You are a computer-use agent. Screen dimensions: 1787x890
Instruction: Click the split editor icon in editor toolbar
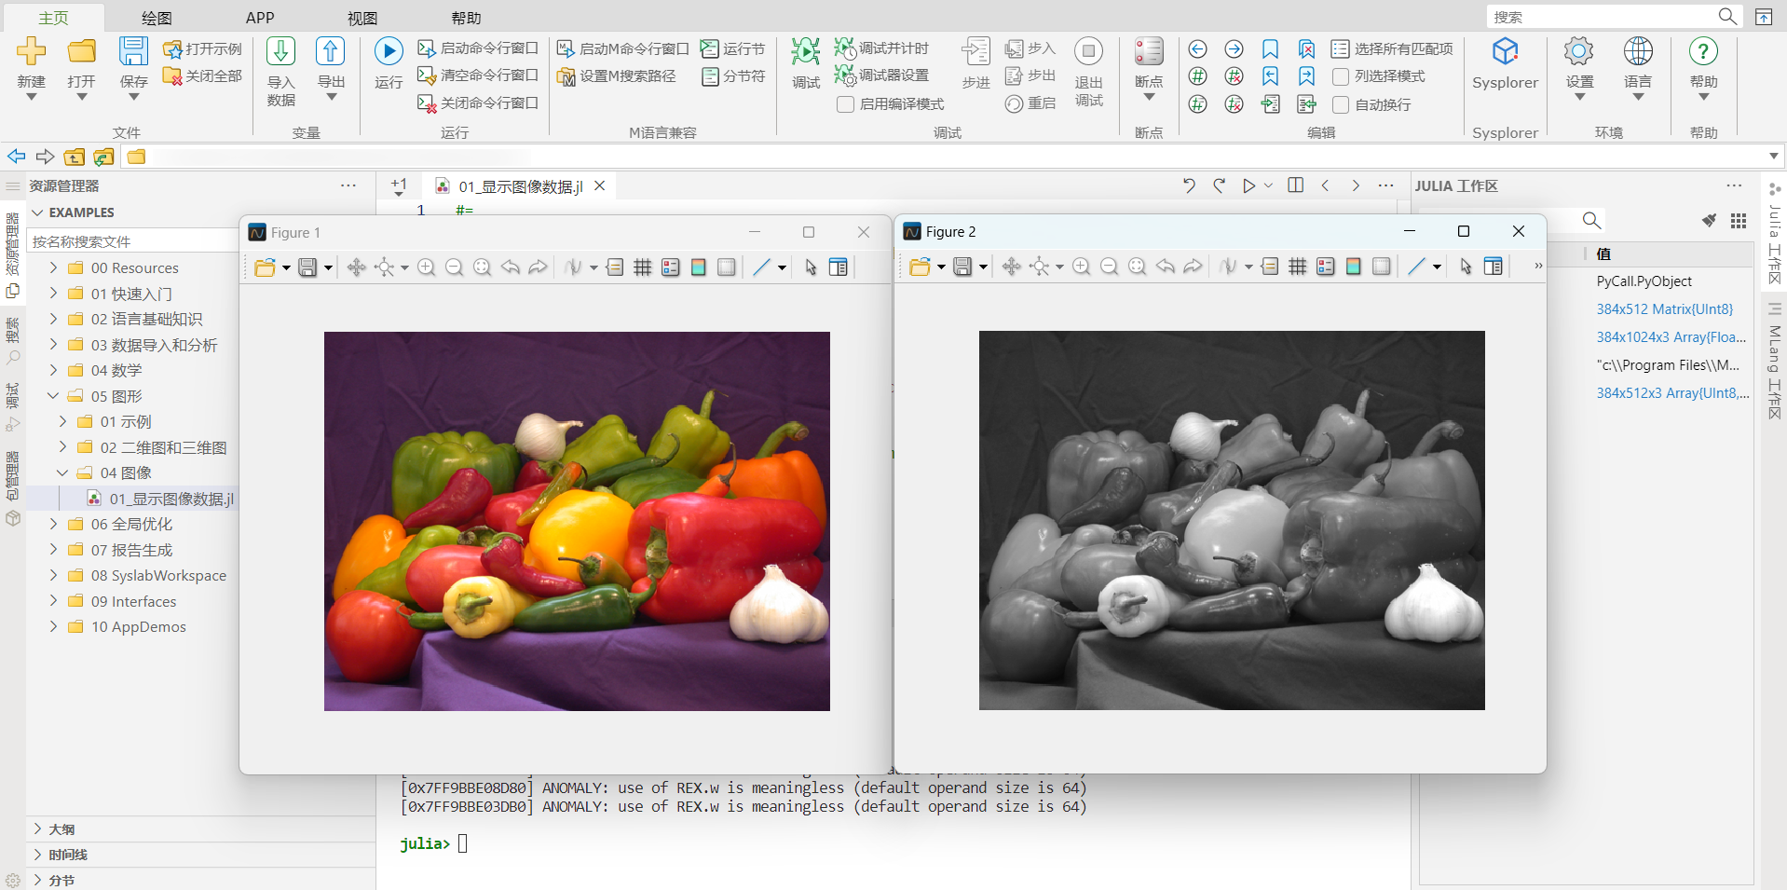(1295, 185)
